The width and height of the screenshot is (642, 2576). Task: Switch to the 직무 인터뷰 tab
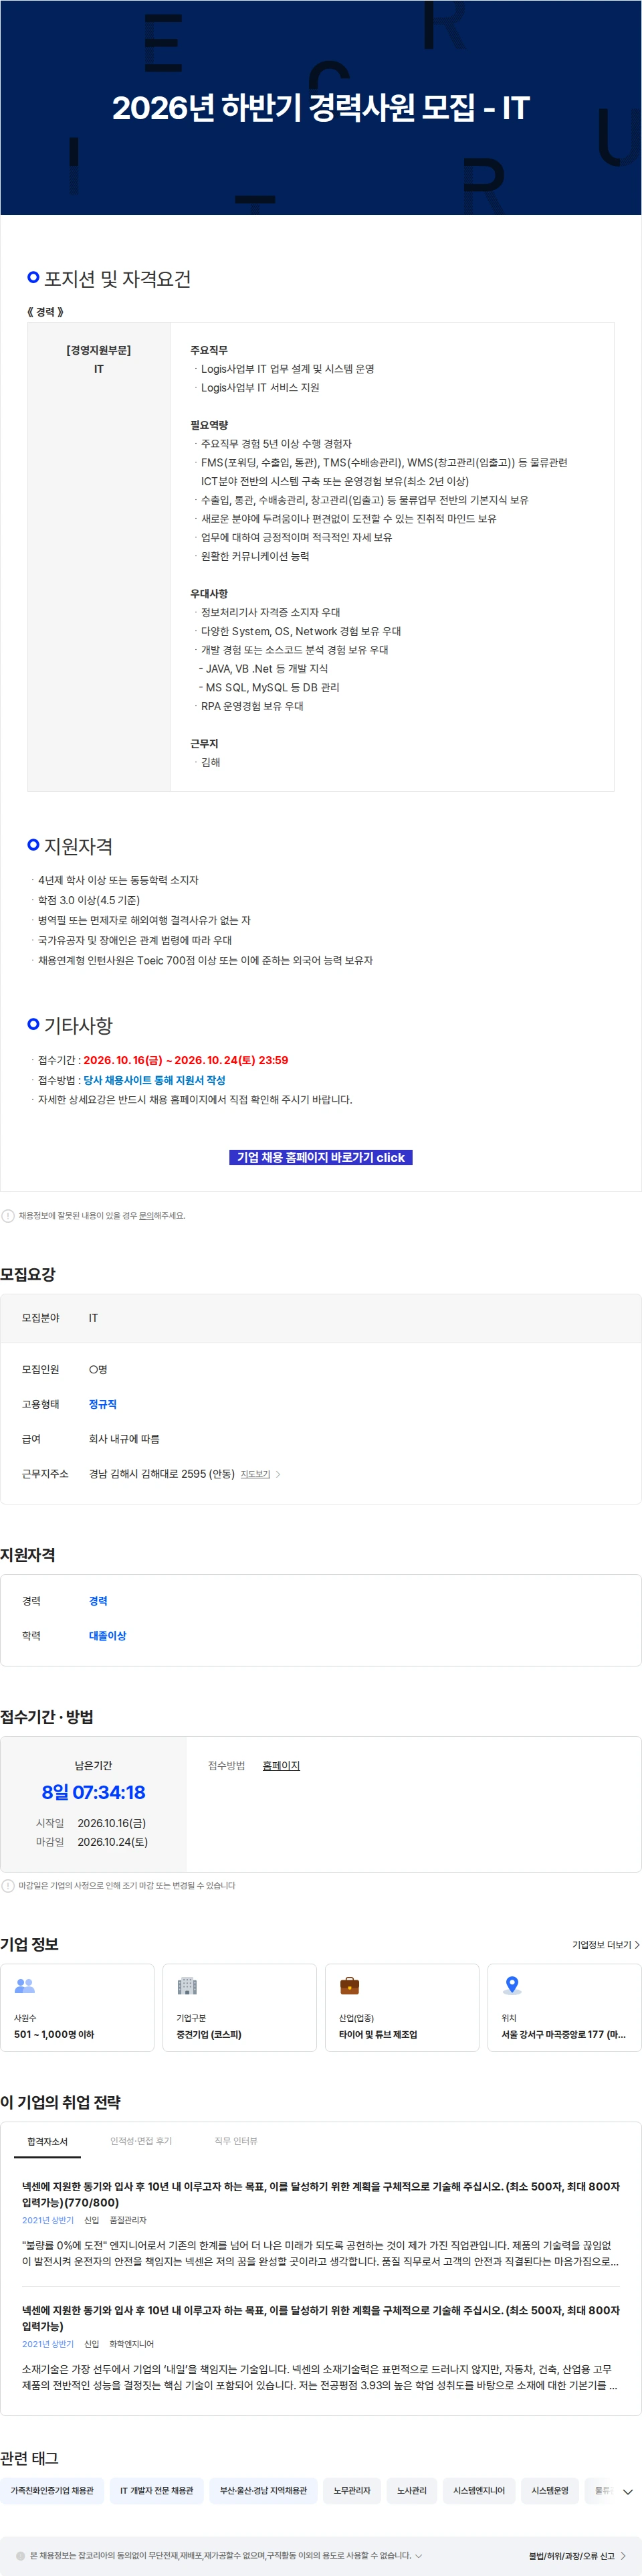click(236, 2141)
